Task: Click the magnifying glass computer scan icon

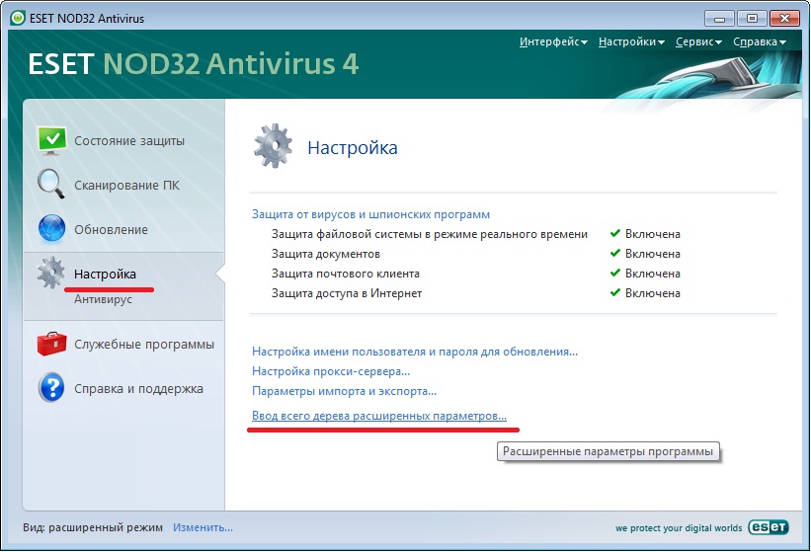Action: coord(51,185)
